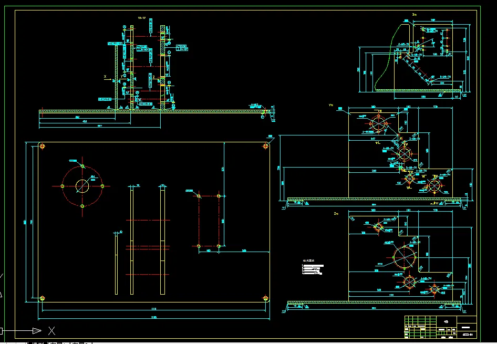Click the center bore of the large bolt-circle flange
The width and height of the screenshot is (497, 344).
82,186
